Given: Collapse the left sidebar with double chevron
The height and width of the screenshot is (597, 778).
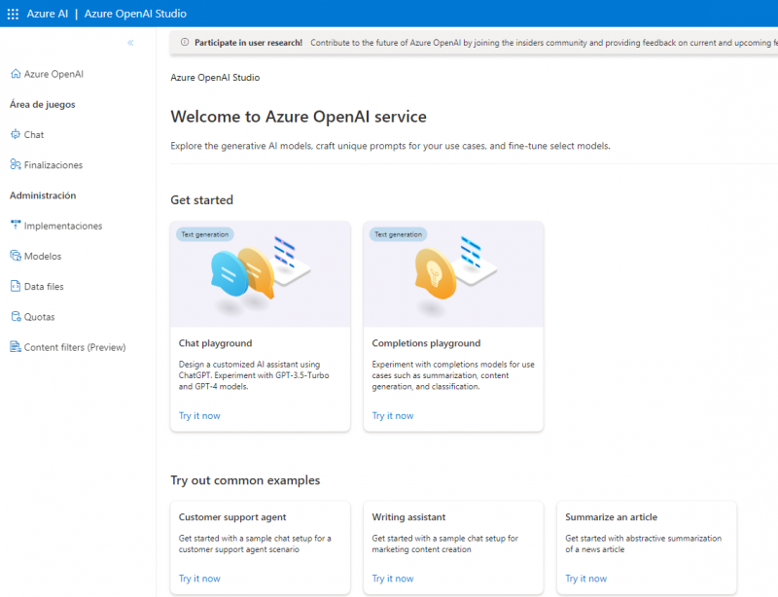Looking at the screenshot, I should [130, 43].
